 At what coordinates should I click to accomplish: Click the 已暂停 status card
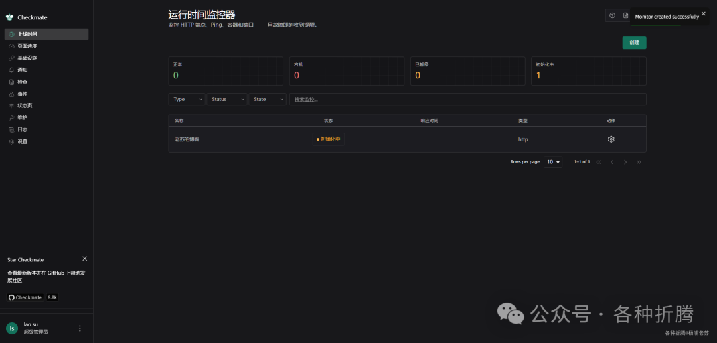[x=468, y=71]
